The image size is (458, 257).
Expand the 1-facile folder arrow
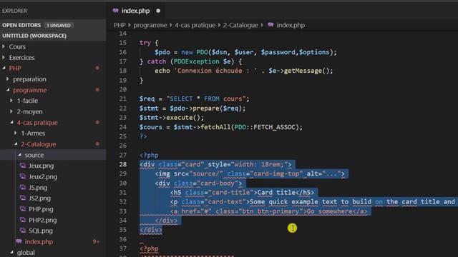pos(11,101)
